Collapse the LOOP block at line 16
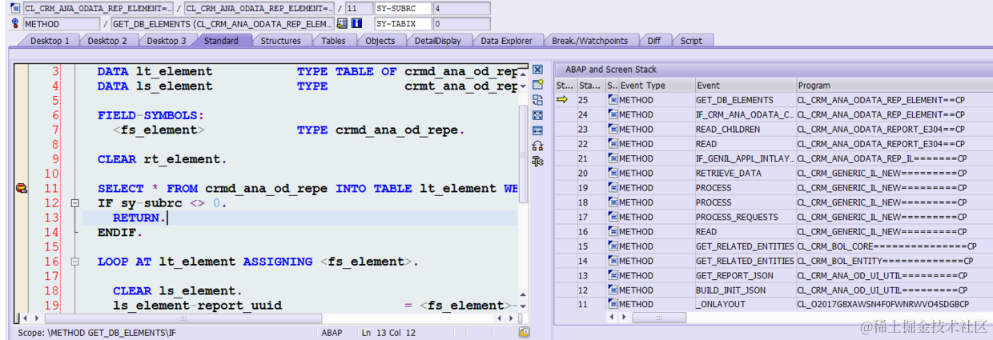Viewport: 993px width, 340px height. tap(74, 262)
